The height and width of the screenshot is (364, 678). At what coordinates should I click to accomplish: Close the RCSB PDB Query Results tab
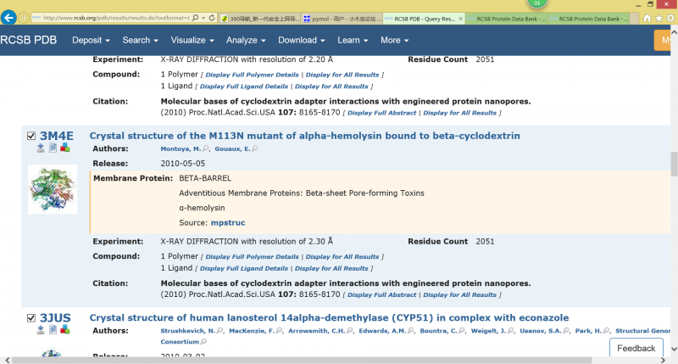click(x=460, y=19)
